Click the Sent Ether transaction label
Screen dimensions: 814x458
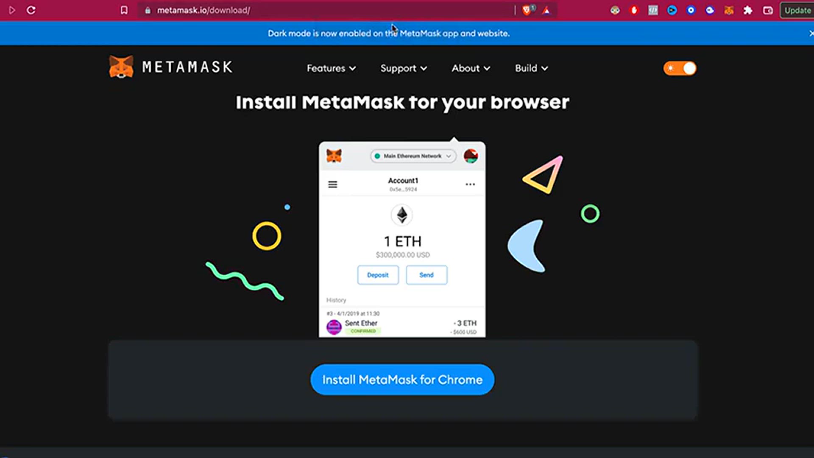[361, 323]
